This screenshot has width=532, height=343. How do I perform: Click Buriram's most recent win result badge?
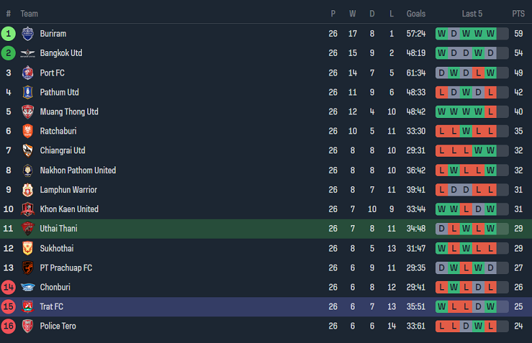(490, 33)
